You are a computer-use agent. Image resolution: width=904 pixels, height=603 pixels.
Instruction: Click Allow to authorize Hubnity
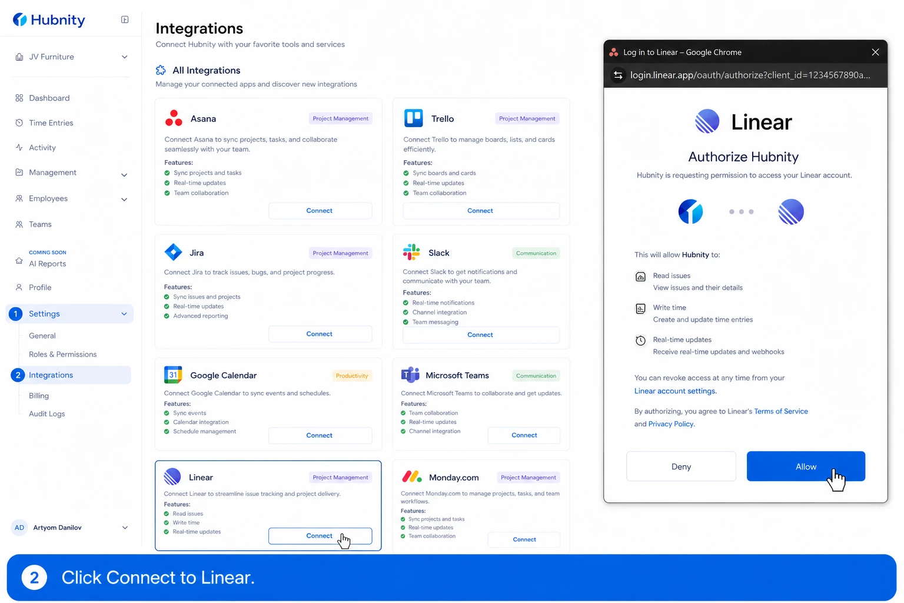806,466
